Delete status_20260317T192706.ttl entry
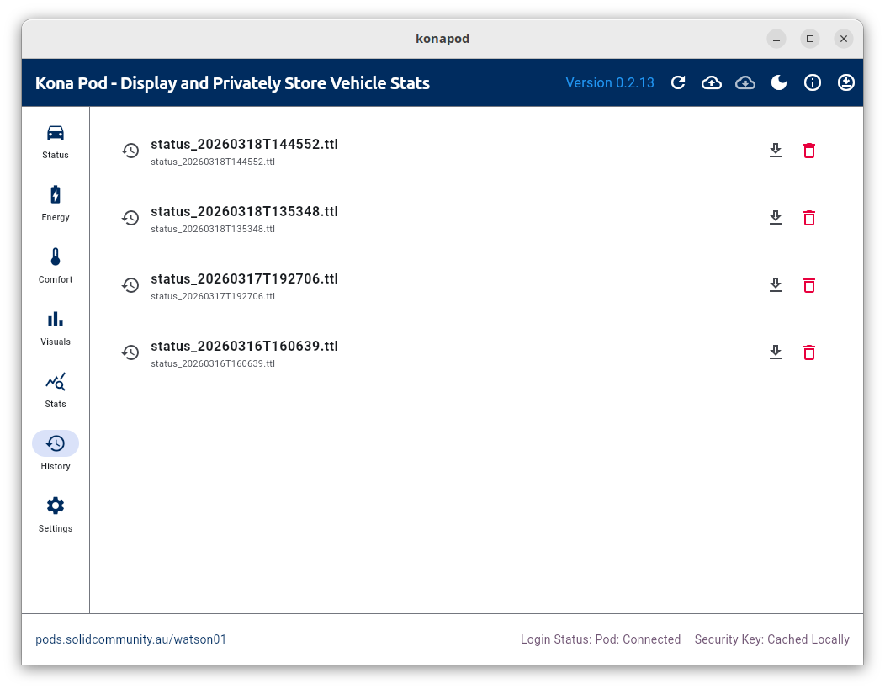The width and height of the screenshot is (885, 689). (x=809, y=285)
